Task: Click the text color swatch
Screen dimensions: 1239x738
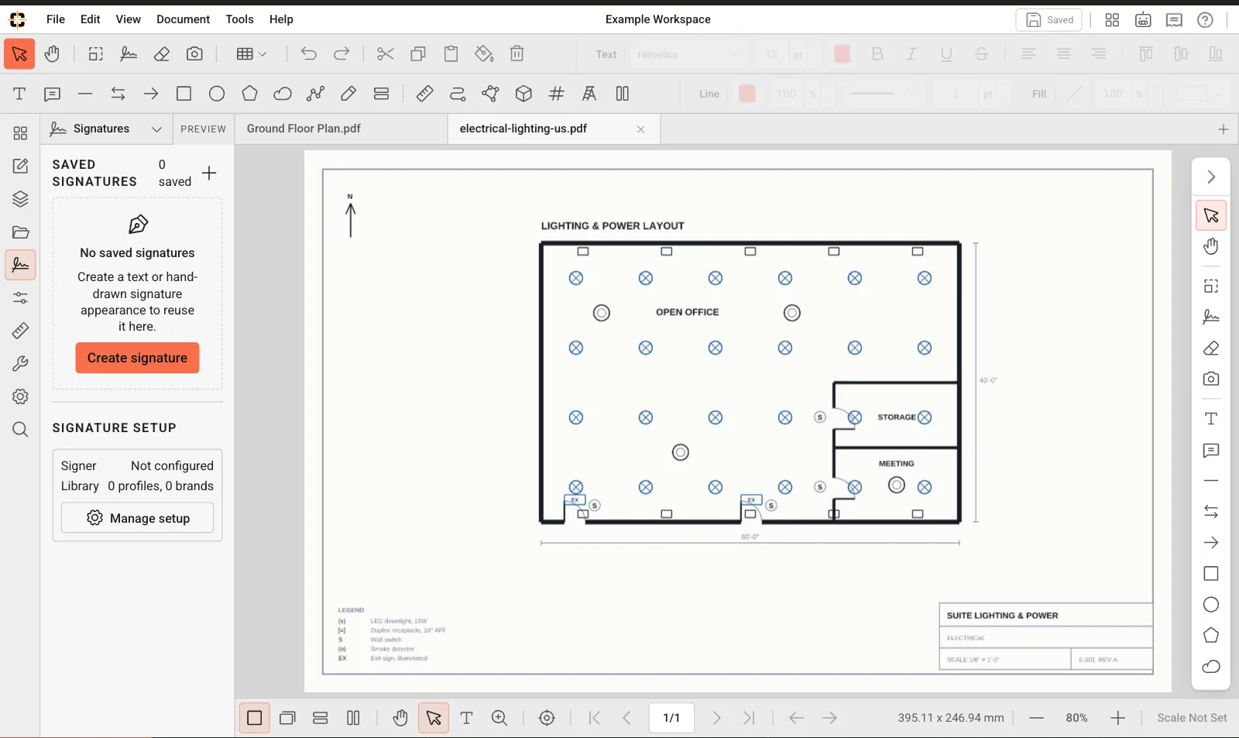Action: tap(843, 54)
